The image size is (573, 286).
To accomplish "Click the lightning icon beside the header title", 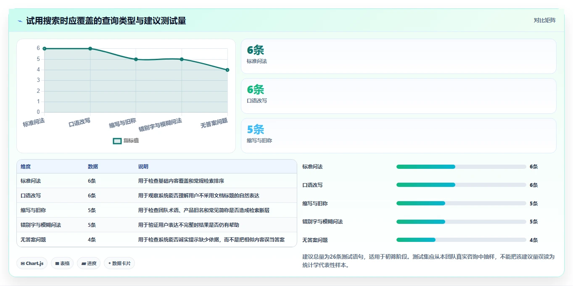I will pos(20,21).
